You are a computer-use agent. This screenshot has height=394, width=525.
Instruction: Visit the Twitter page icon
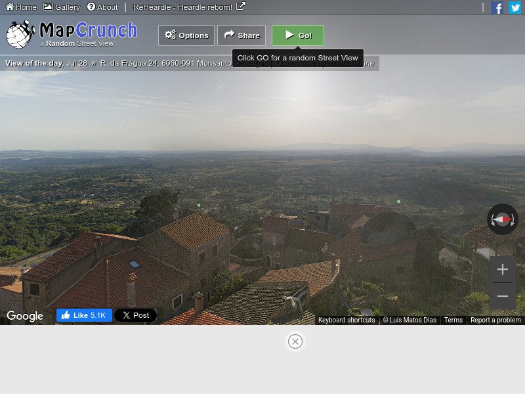click(x=514, y=7)
